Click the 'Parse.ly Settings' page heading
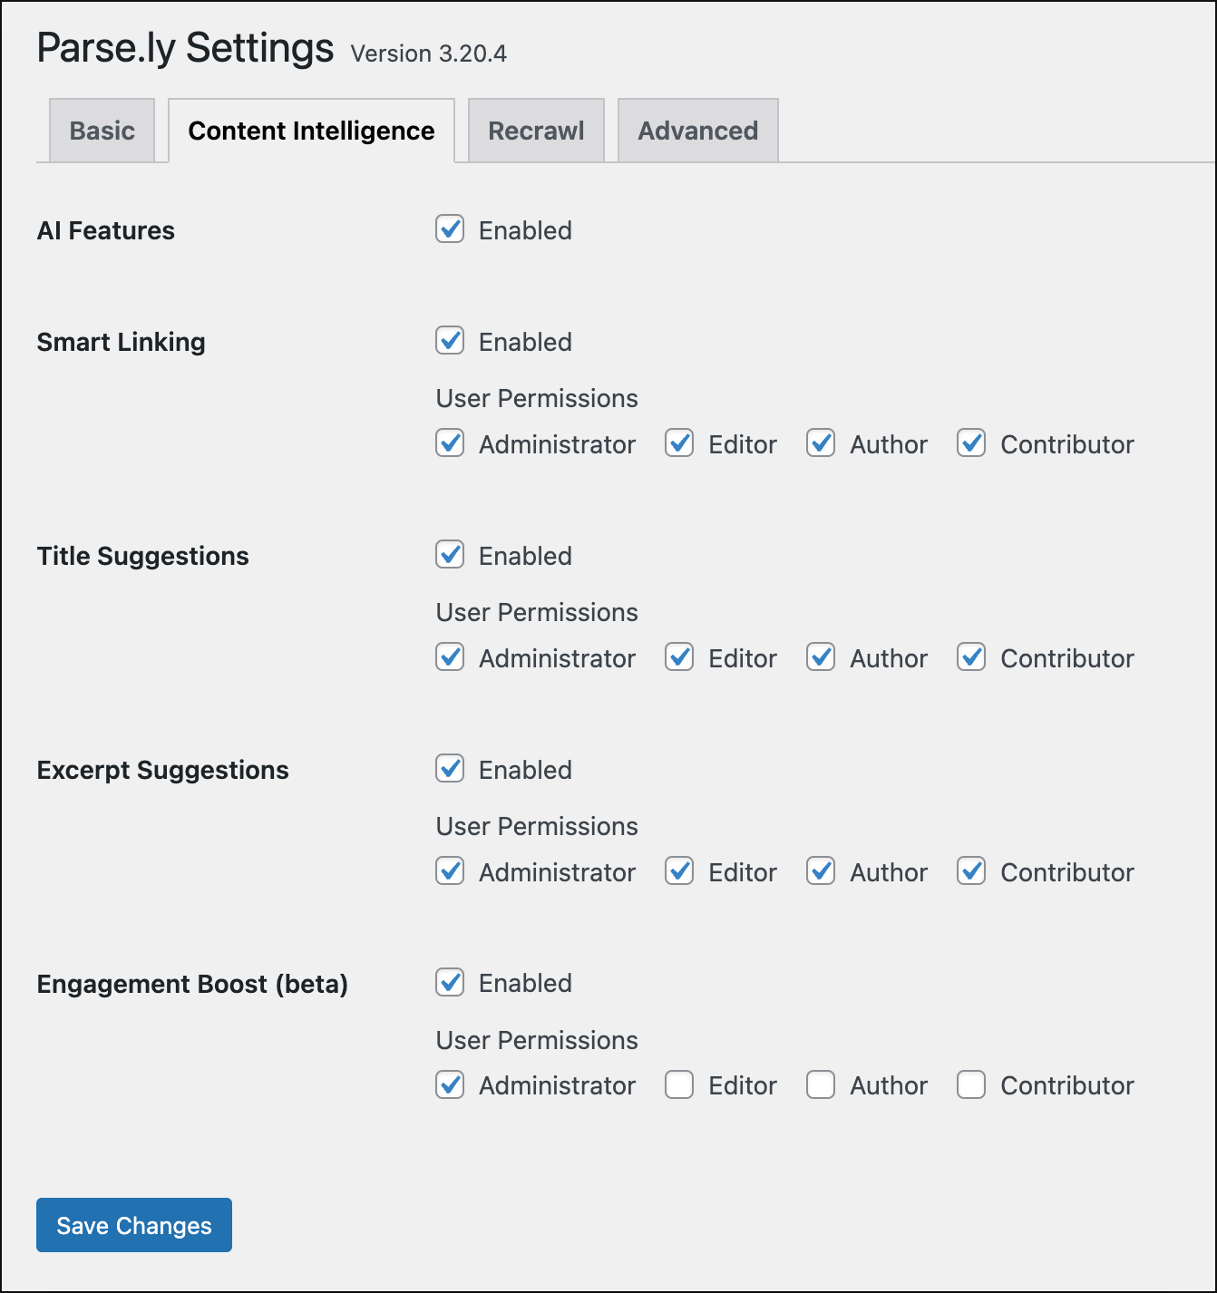 click(x=185, y=48)
